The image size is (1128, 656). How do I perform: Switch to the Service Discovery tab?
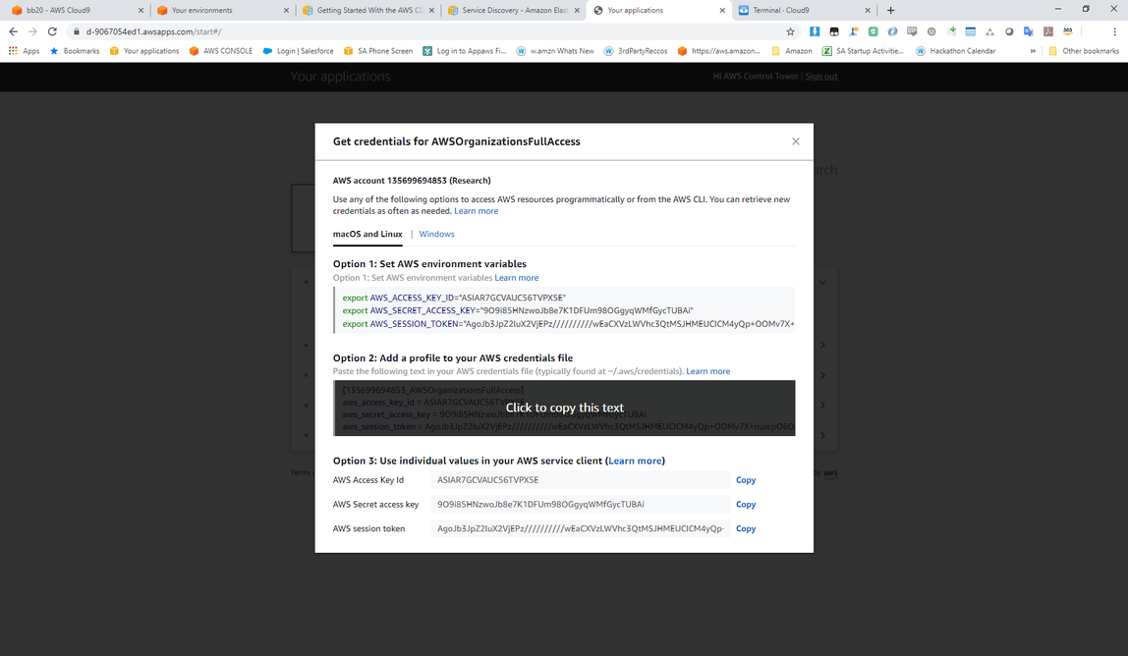click(514, 10)
